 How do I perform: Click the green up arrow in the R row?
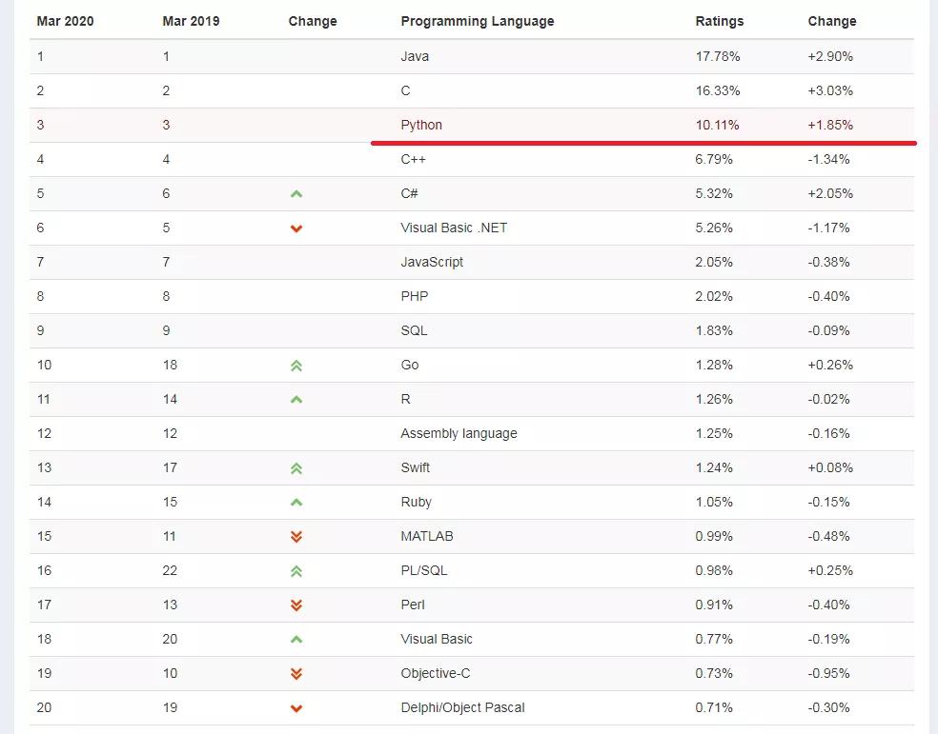pos(296,400)
